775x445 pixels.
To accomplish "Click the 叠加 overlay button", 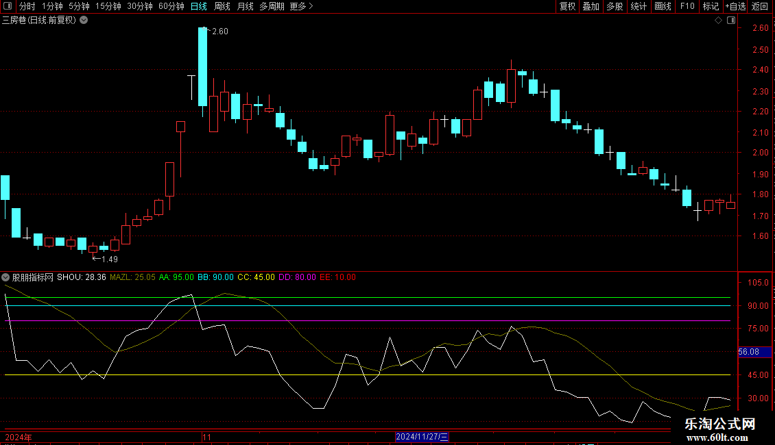I will point(591,6).
